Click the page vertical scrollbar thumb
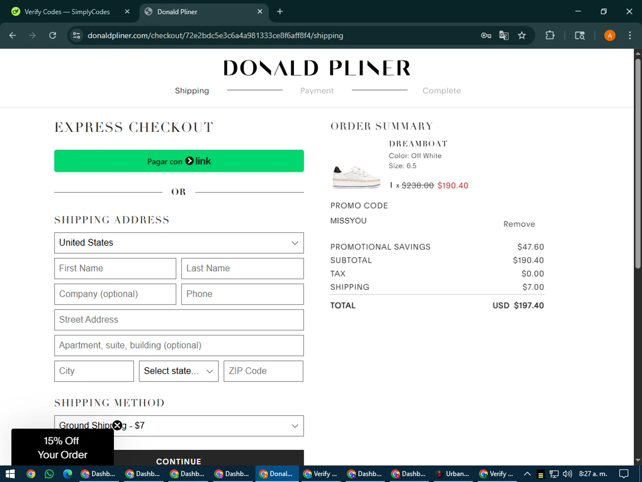This screenshot has height=482, width=642. tap(638, 163)
